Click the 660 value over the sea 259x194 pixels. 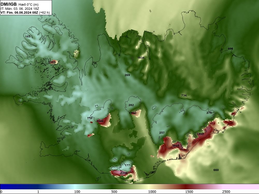click(216, 170)
